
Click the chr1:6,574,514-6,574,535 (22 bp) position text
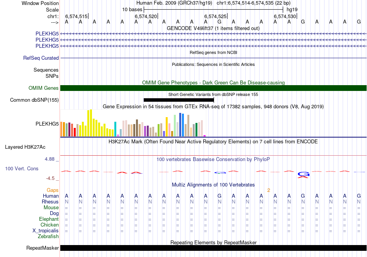click(253, 3)
